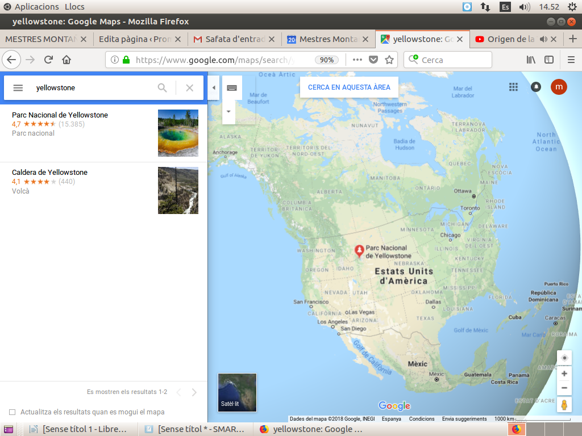The height and width of the screenshot is (436, 582).
Task: Expand the input tools dropdown arrow
Action: click(x=228, y=112)
